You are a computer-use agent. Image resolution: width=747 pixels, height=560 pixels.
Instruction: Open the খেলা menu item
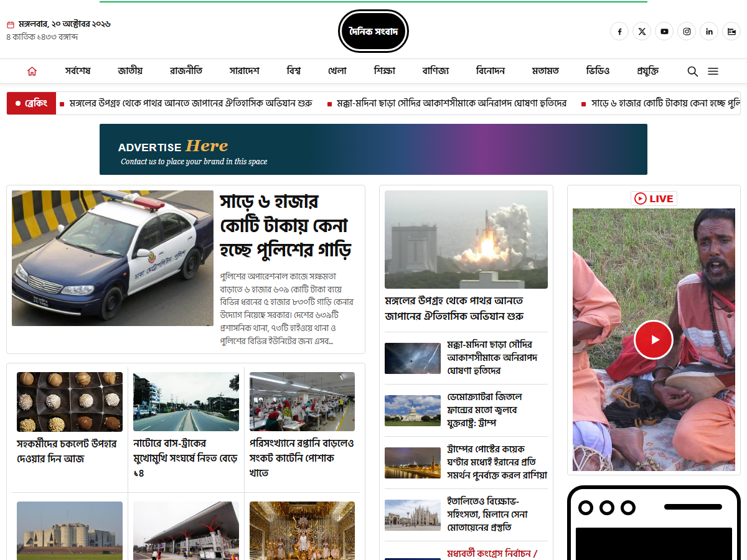(x=337, y=71)
